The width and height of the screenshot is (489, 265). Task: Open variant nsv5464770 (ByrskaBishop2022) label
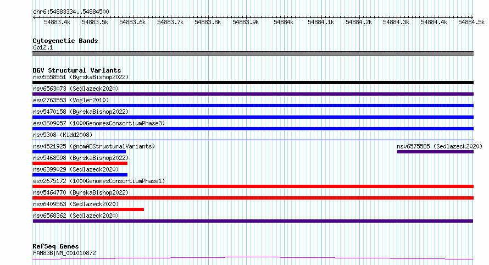pos(81,192)
